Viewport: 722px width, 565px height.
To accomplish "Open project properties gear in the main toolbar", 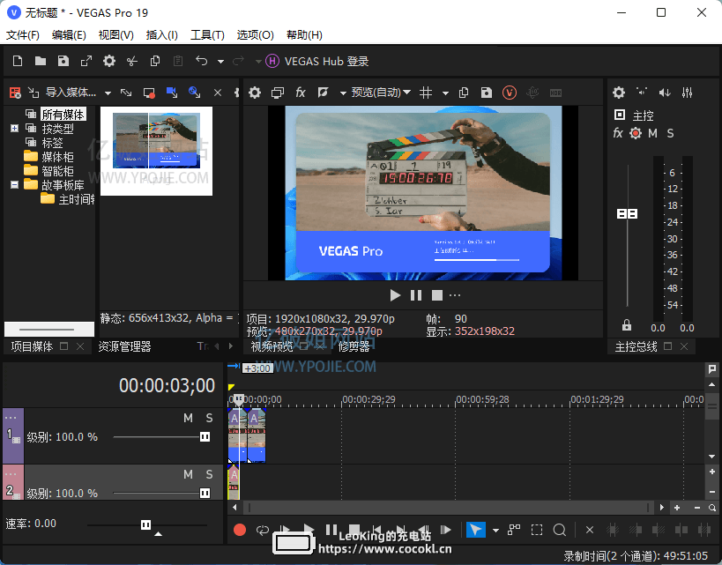I will (109, 61).
